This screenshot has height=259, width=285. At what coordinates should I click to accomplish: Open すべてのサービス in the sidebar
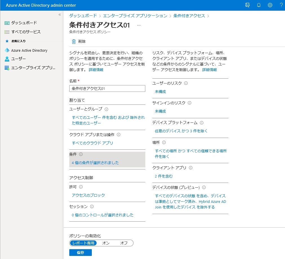click(26, 32)
